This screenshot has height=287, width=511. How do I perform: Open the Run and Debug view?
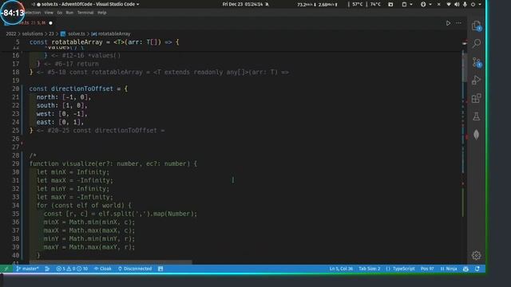(x=476, y=80)
